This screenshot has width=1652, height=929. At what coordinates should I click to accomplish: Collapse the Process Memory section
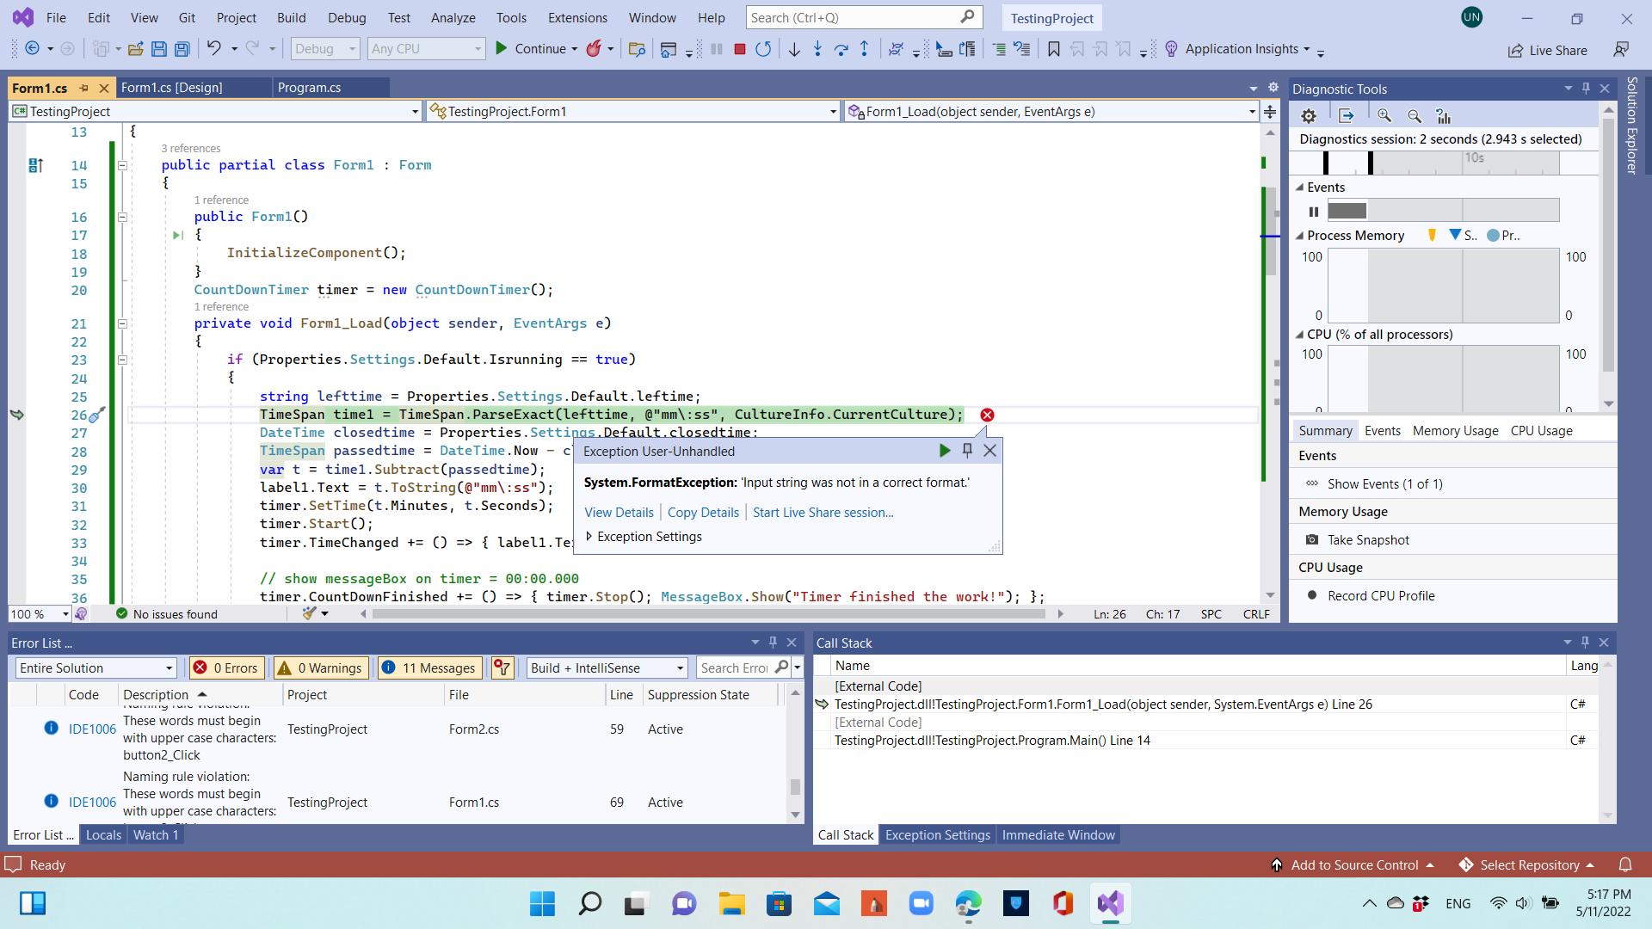click(x=1299, y=236)
